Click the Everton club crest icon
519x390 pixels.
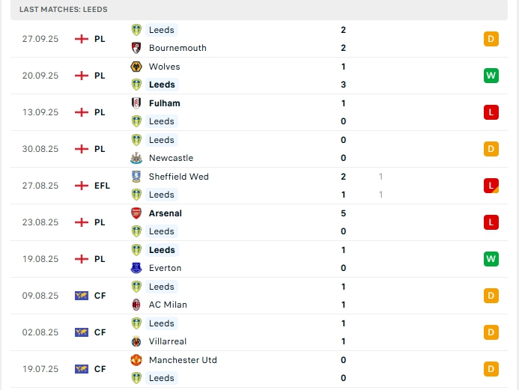click(136, 268)
